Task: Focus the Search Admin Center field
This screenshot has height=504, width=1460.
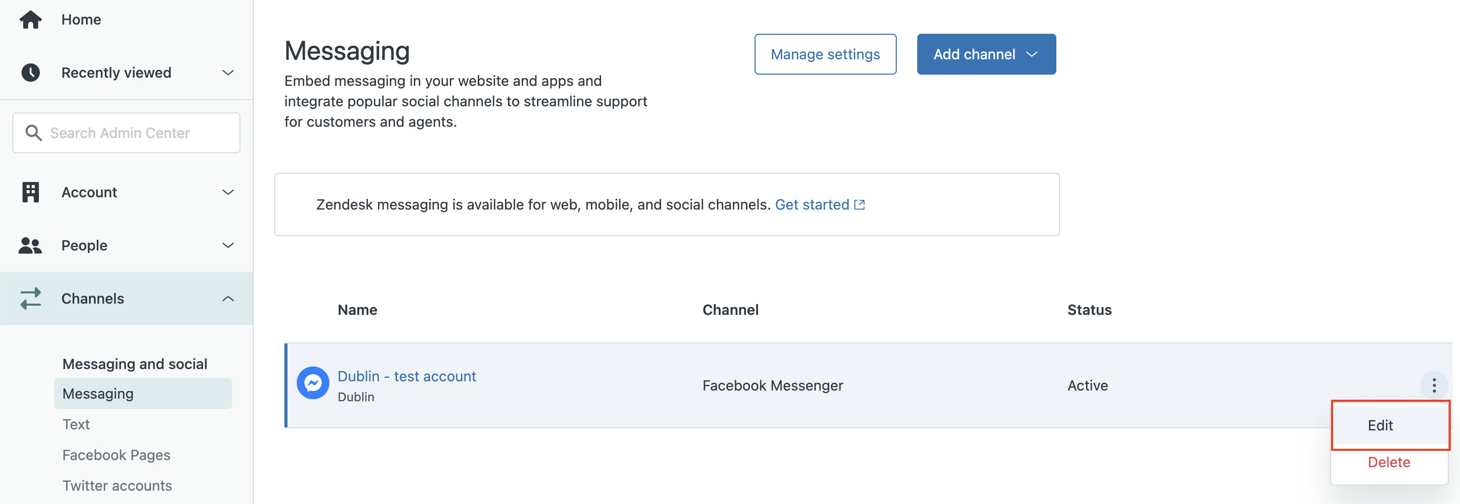Action: coord(126,132)
